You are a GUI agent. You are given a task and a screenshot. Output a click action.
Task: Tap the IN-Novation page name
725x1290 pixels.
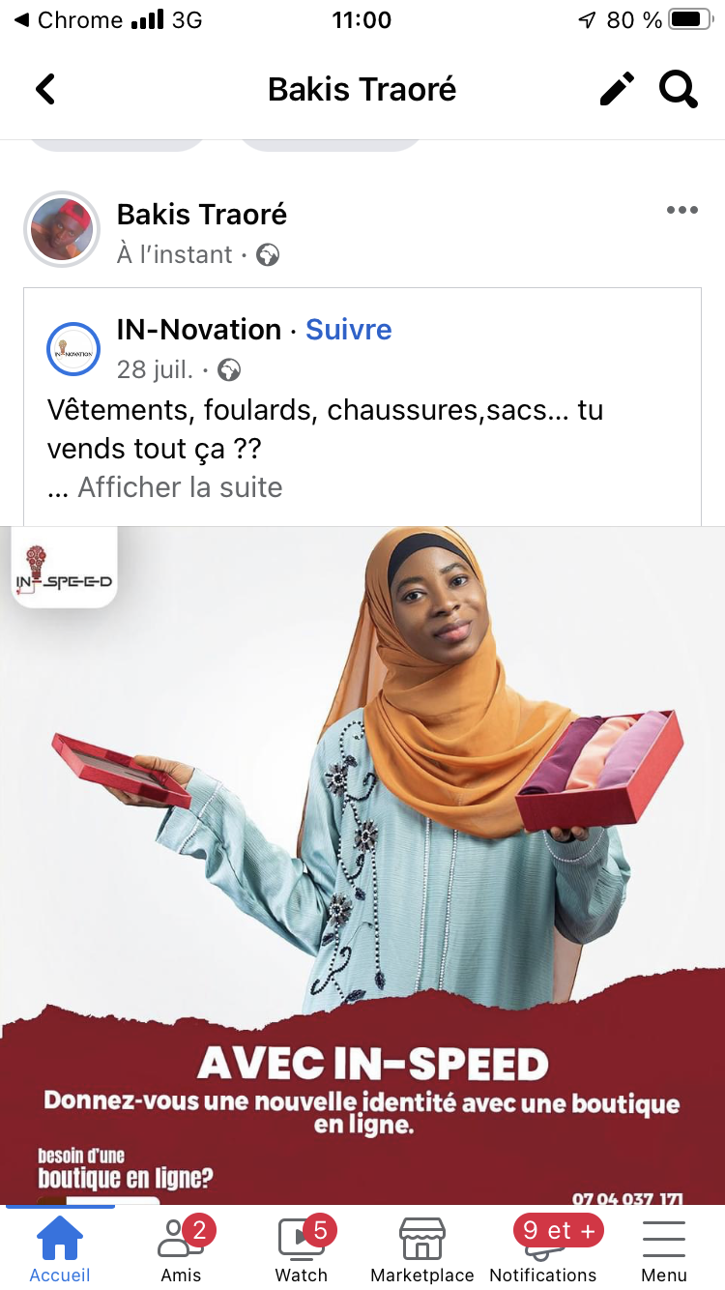click(x=199, y=330)
